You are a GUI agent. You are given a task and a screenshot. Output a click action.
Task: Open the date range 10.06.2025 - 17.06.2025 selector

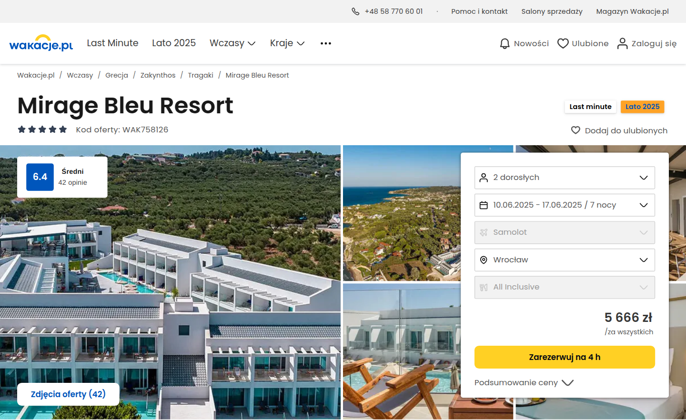click(565, 205)
